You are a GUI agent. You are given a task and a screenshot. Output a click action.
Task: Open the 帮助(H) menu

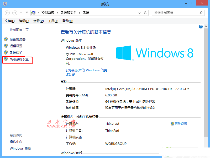(68, 21)
